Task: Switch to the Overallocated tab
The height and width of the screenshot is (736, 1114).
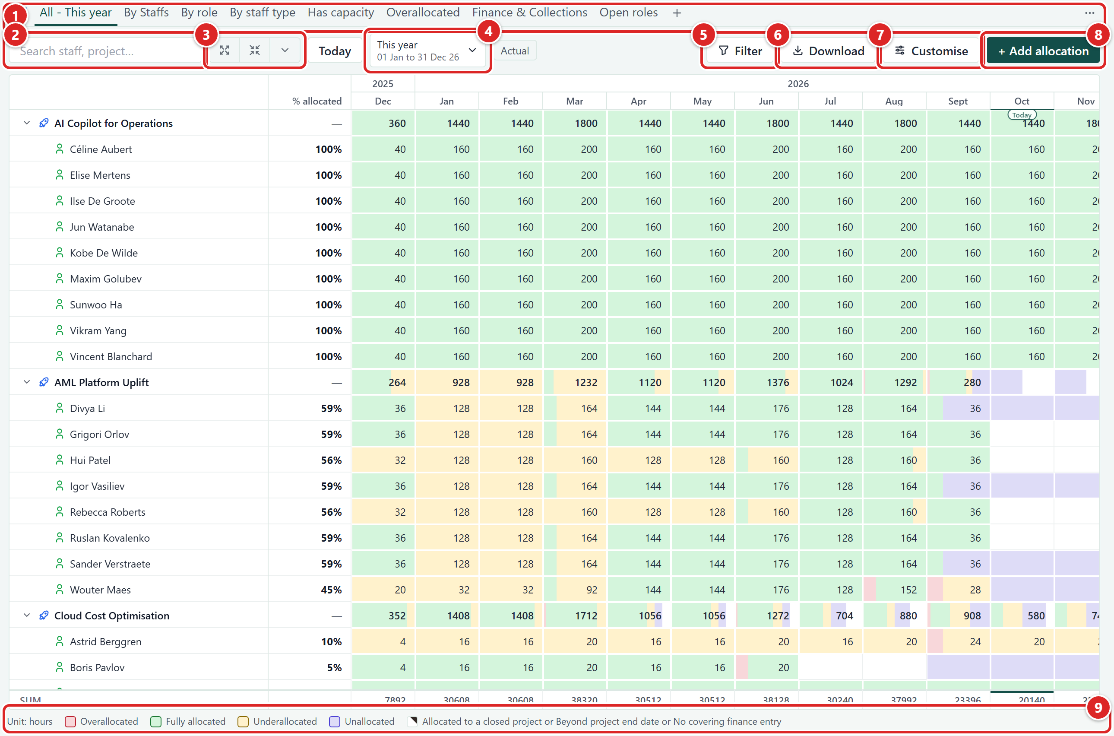Action: point(423,13)
